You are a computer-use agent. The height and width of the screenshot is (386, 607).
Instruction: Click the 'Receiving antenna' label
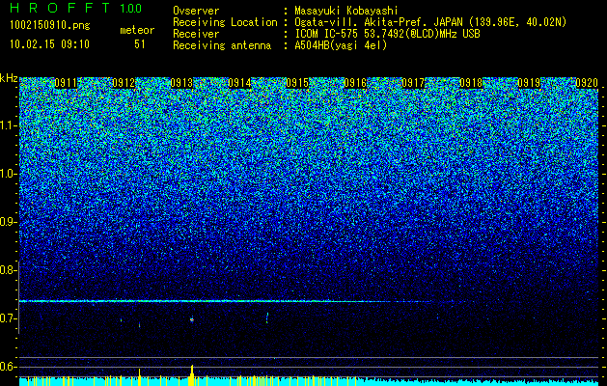tap(222, 45)
